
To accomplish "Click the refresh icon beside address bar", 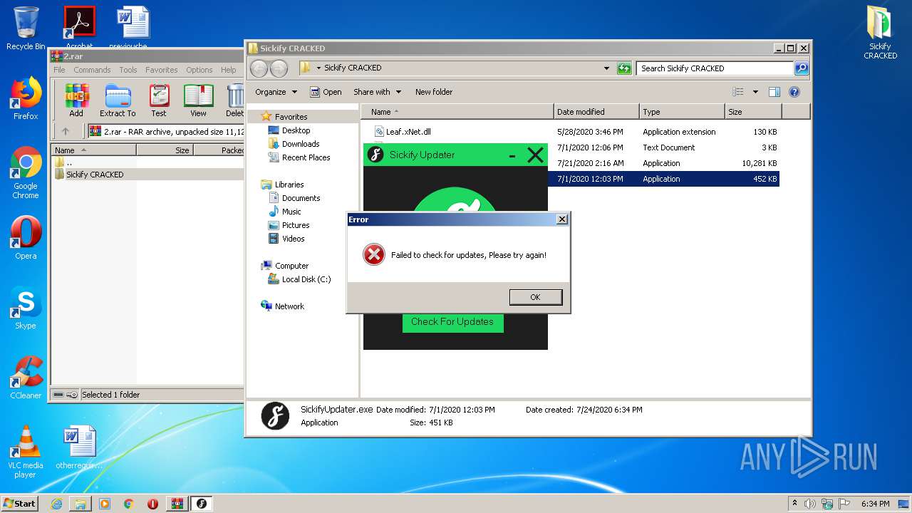I will pyautogui.click(x=624, y=68).
